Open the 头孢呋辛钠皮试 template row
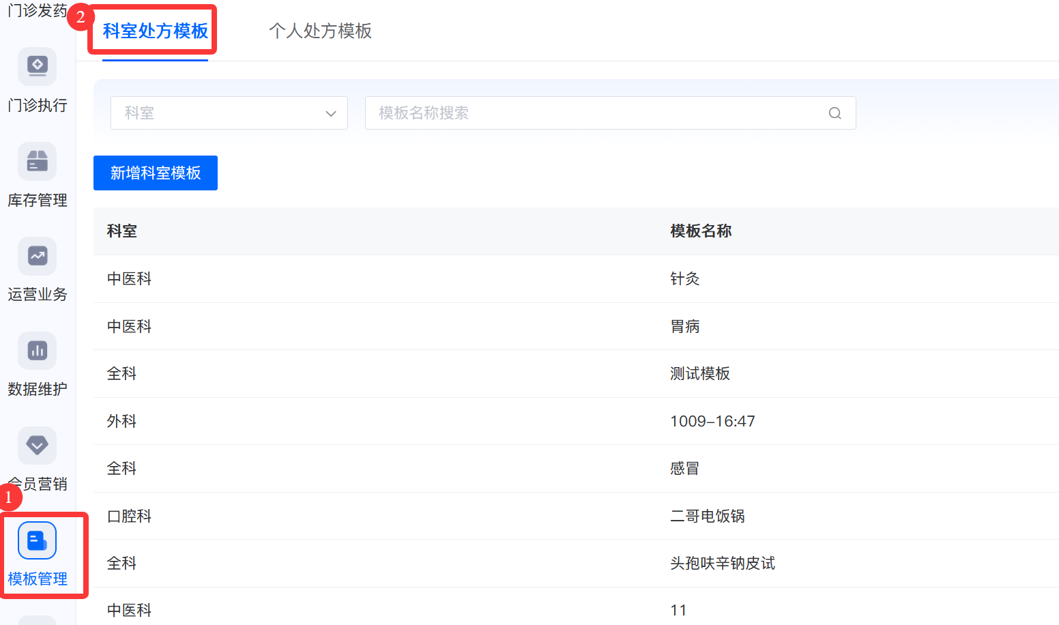1059x625 pixels. 723,564
